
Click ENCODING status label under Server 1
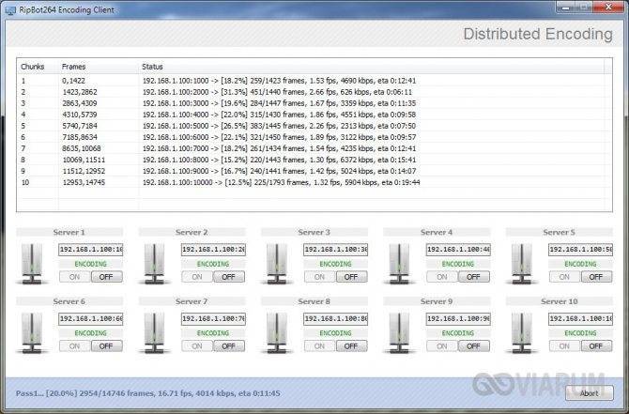[x=91, y=264]
